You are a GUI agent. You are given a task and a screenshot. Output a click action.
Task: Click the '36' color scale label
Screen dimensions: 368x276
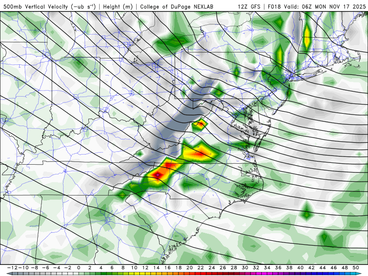coord(278,268)
